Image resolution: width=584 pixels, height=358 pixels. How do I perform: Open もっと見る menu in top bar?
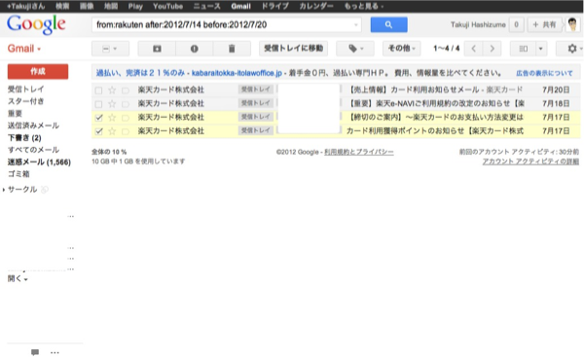tap(364, 6)
